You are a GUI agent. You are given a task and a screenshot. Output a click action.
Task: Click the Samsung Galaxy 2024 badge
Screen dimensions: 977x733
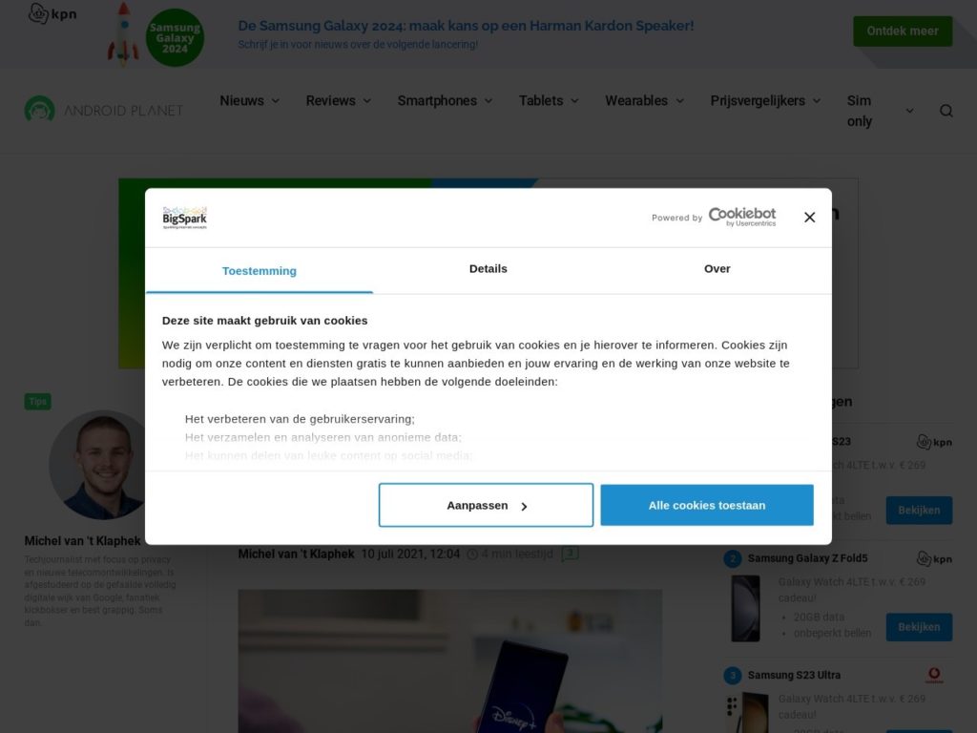[x=176, y=37]
